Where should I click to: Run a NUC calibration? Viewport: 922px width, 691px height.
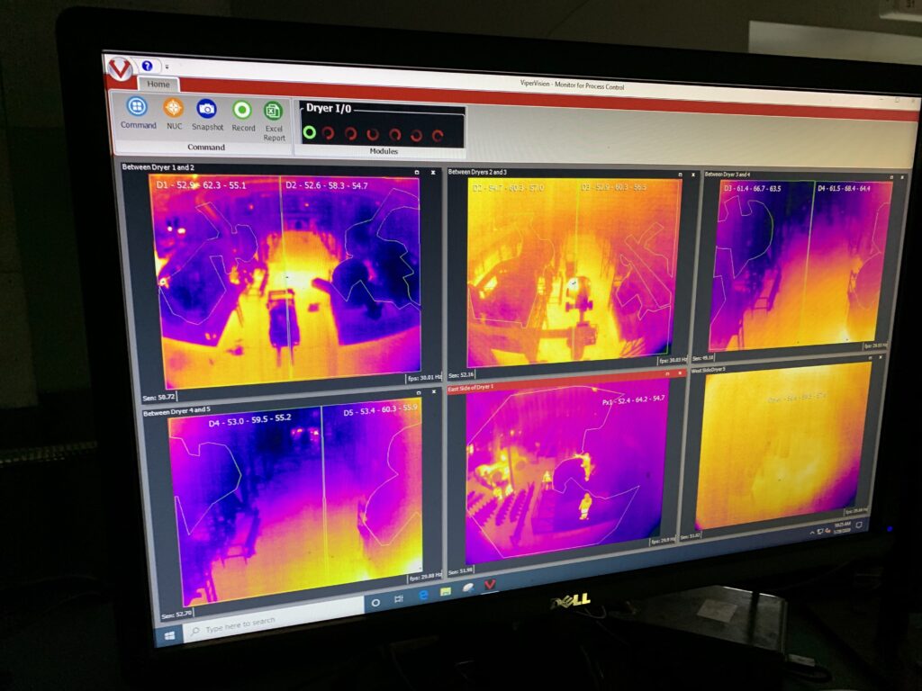tap(173, 109)
